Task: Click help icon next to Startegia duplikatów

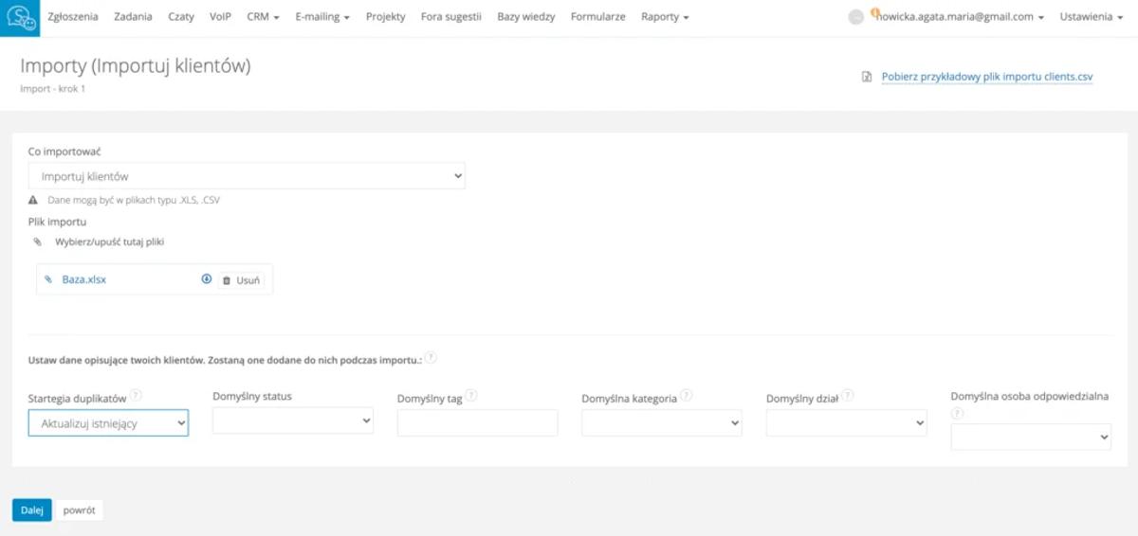Action: (137, 395)
